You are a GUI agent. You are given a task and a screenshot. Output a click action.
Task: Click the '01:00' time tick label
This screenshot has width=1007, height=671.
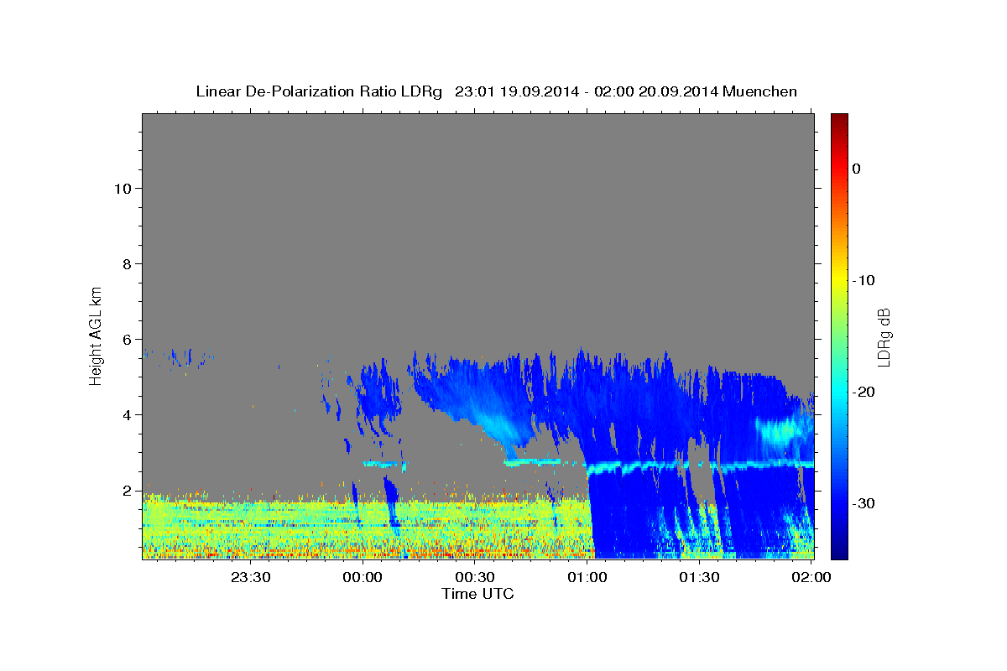(x=587, y=577)
